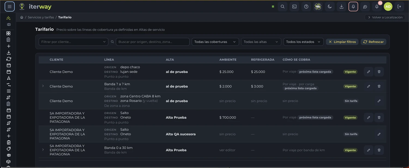409x168 pixels.
Task: Click the sidebar download icon
Action: pos(8,53)
